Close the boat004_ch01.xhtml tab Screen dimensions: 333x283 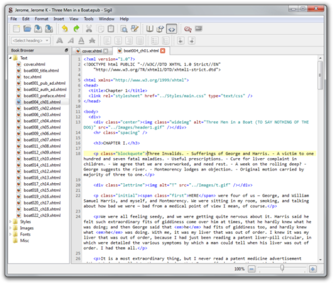click(163, 51)
